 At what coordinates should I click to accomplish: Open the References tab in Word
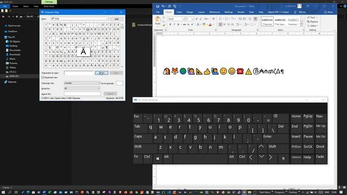coord(215,12)
